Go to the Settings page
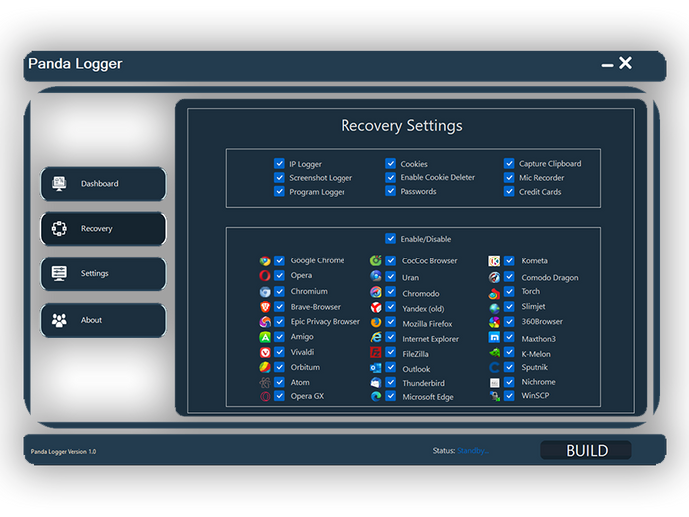Image resolution: width=689 pixels, height=517 pixels. pos(103,274)
